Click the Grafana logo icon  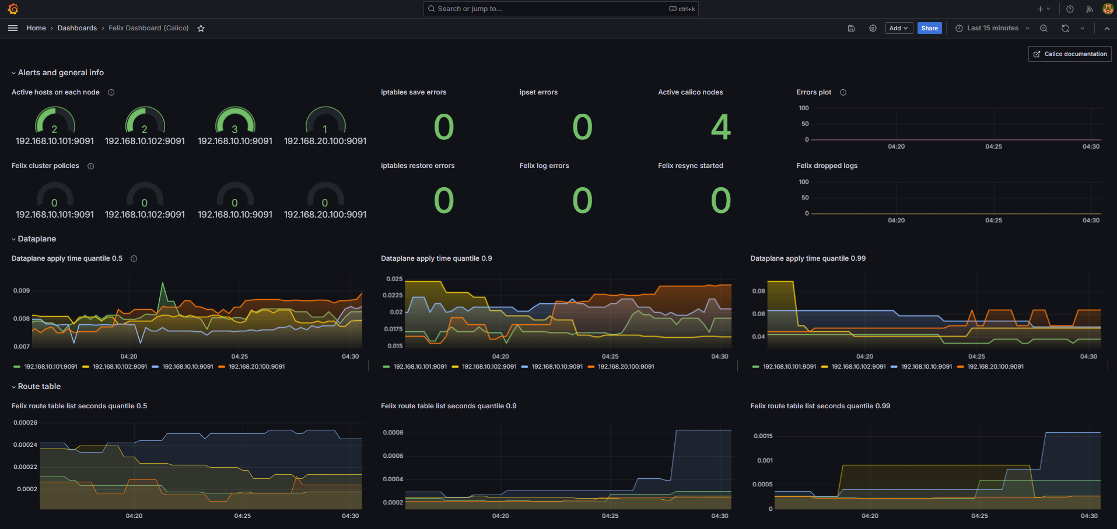13,9
